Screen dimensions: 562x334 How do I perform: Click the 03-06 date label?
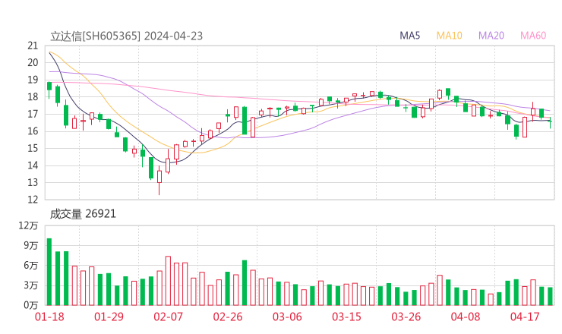pyautogui.click(x=287, y=317)
